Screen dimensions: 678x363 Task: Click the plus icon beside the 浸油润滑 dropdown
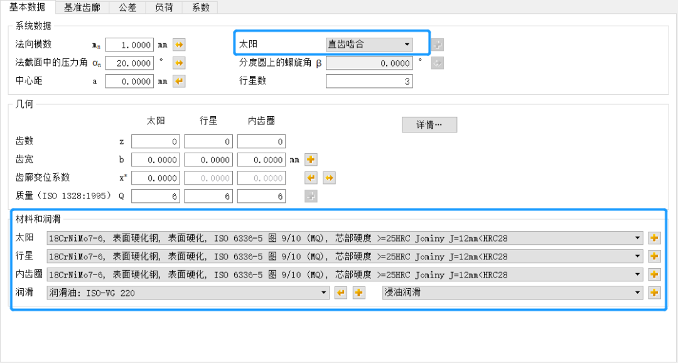tap(654, 293)
